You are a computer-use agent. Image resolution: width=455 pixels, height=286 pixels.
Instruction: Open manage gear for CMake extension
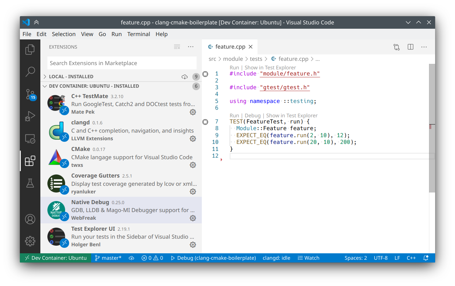pos(193,165)
